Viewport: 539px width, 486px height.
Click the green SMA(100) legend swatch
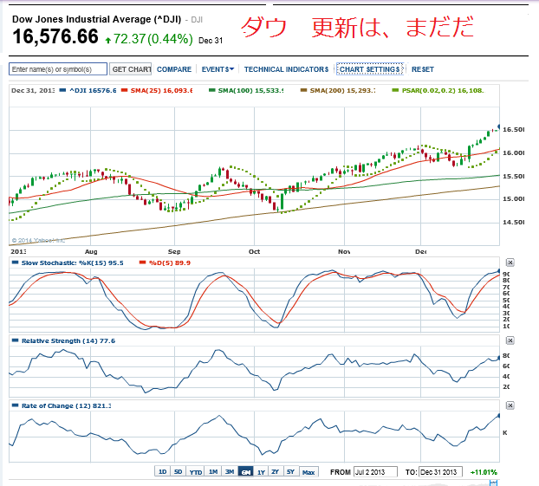[212, 90]
